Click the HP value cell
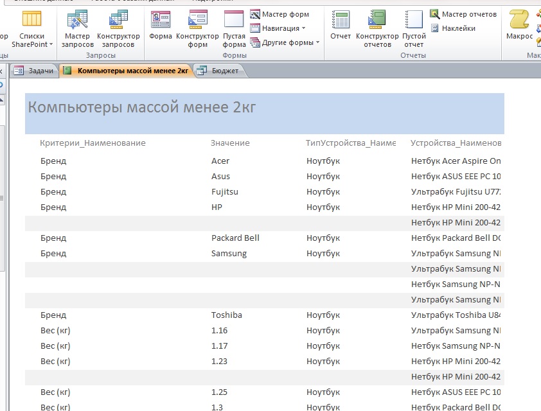541x411 pixels. [x=217, y=207]
